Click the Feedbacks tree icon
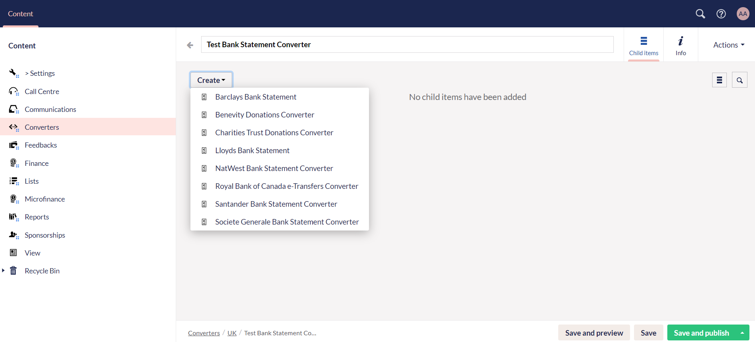 (14, 145)
